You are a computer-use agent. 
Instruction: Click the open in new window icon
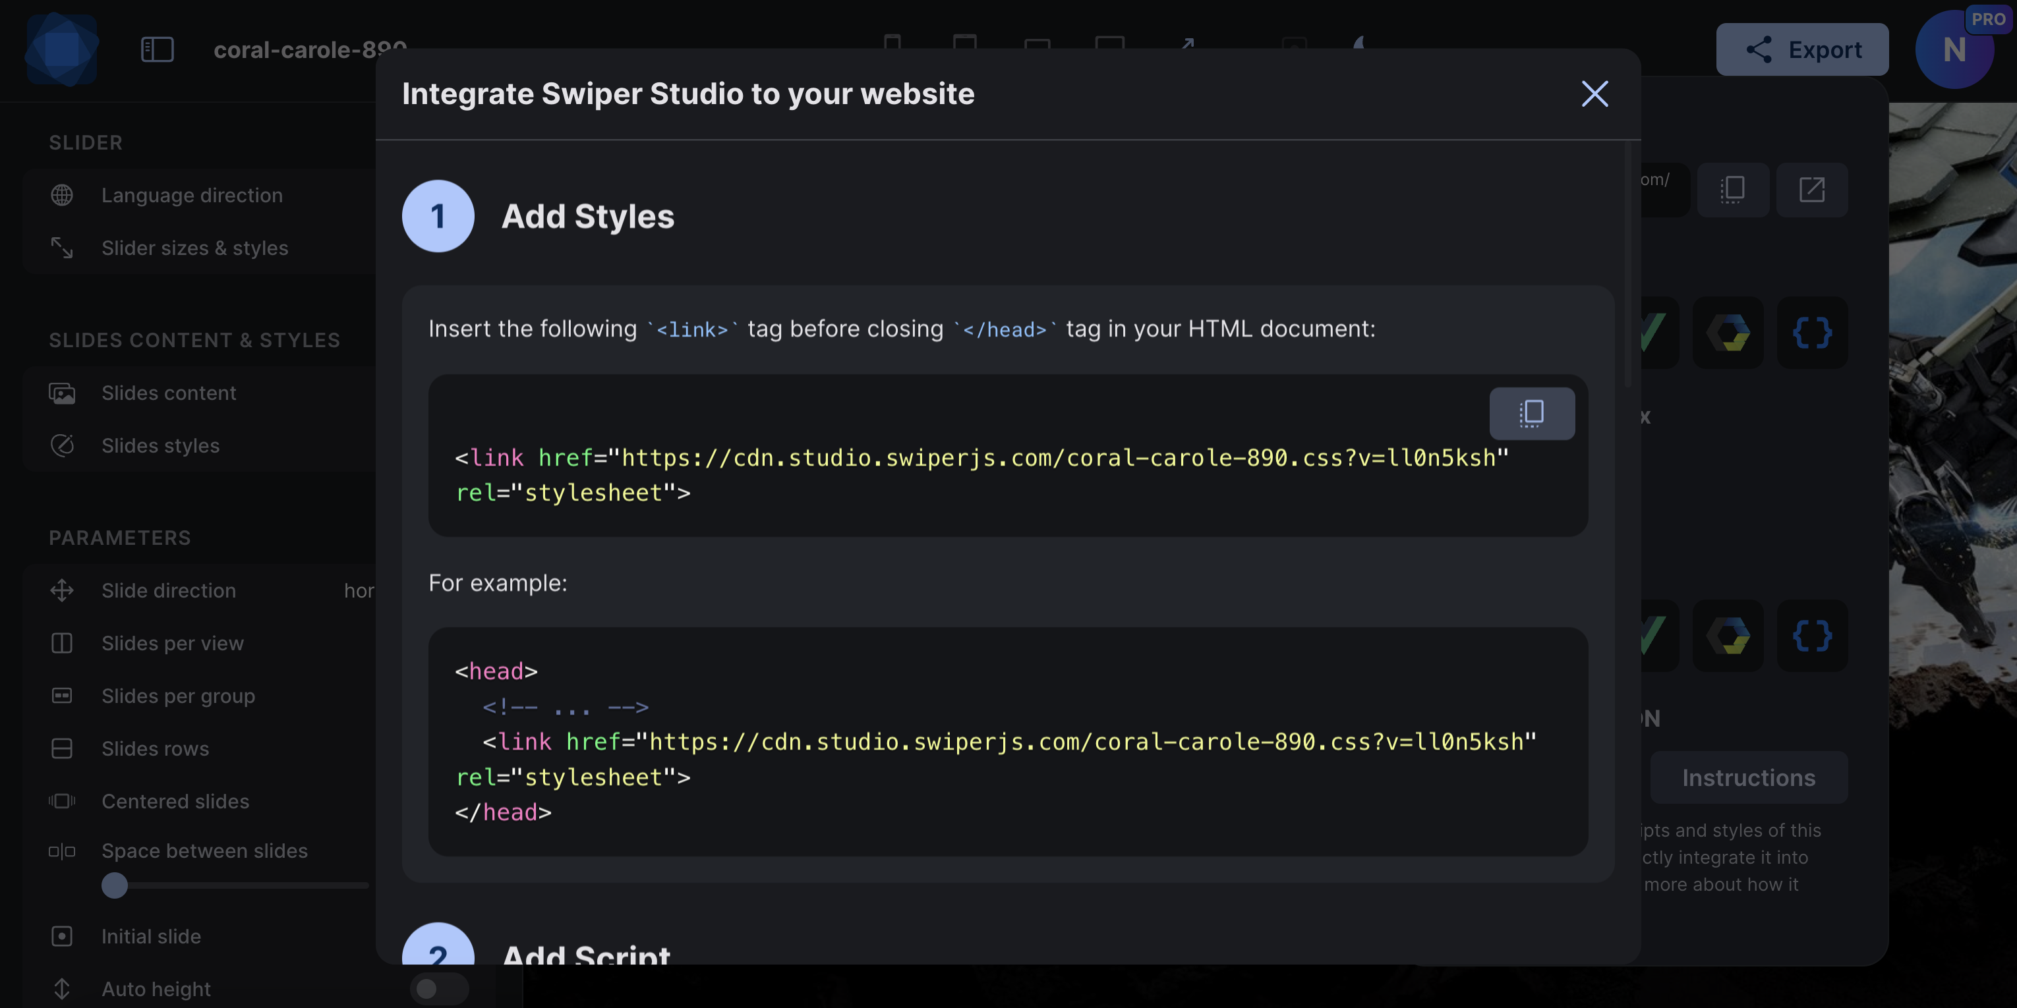pos(1812,189)
